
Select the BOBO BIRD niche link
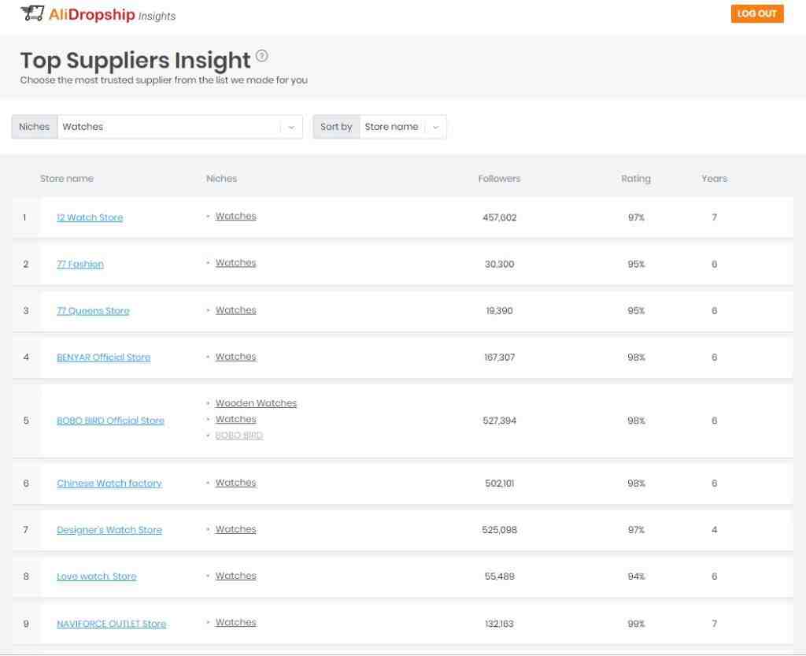pyautogui.click(x=239, y=435)
